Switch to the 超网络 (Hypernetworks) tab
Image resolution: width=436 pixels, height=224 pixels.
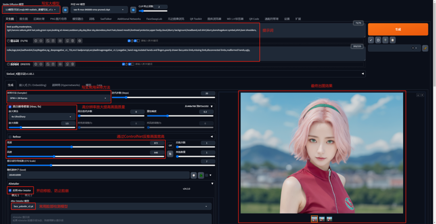[66, 85]
